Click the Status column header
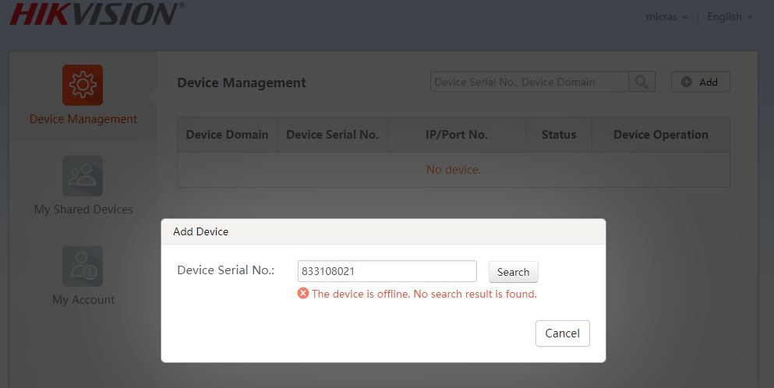 (558, 135)
